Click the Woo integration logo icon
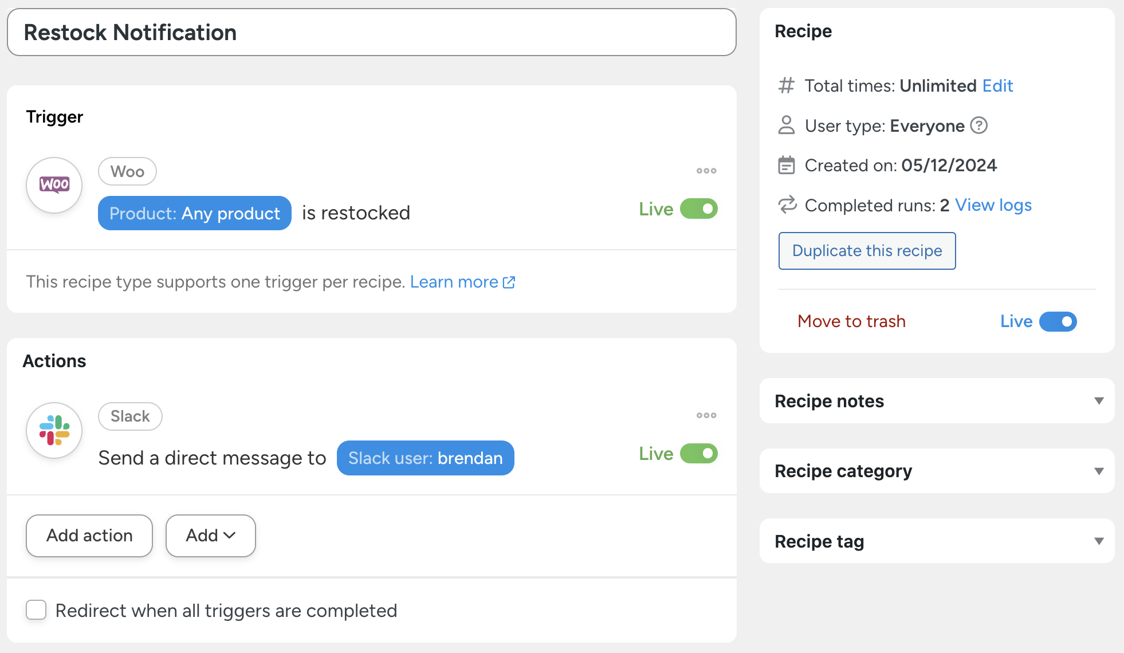Viewport: 1124px width, 653px height. [x=54, y=185]
